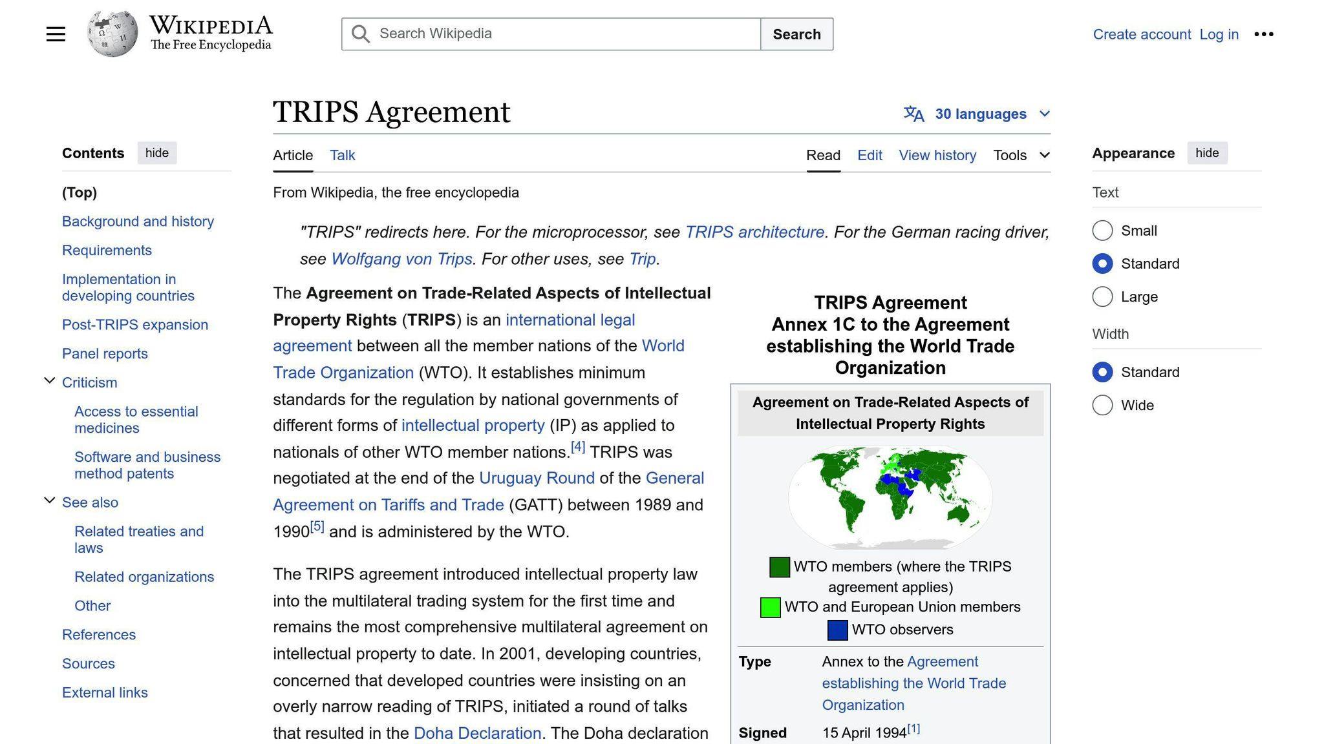Open the Criticism section link
This screenshot has height=744, width=1324.
click(x=89, y=383)
